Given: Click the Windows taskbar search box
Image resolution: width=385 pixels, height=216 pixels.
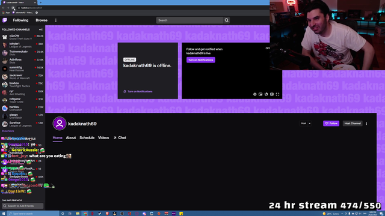Looking at the screenshot, I should 33,214.
